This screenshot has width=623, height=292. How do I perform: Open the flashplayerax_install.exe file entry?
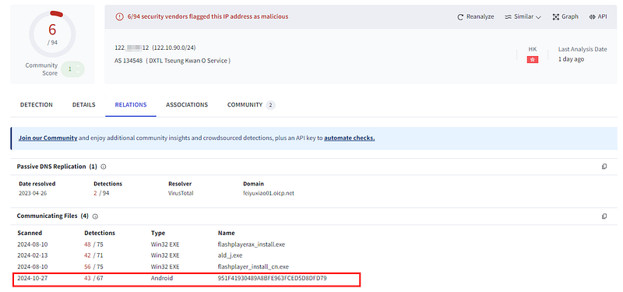coord(252,245)
